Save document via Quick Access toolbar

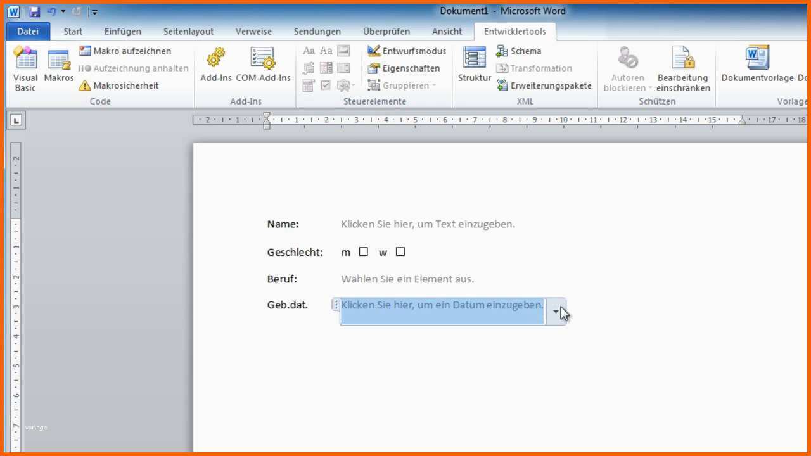pyautogui.click(x=34, y=11)
